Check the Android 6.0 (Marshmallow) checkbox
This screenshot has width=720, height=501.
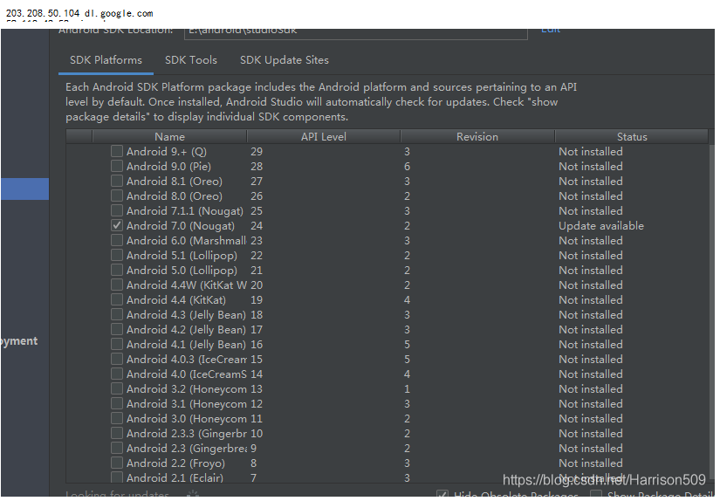(117, 241)
